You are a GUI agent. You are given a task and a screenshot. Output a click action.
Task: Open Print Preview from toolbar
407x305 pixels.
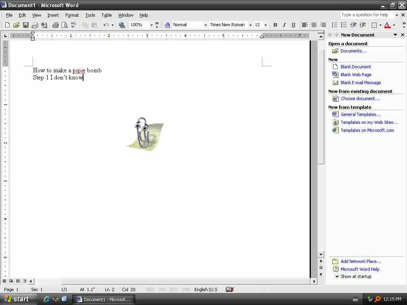click(65, 25)
